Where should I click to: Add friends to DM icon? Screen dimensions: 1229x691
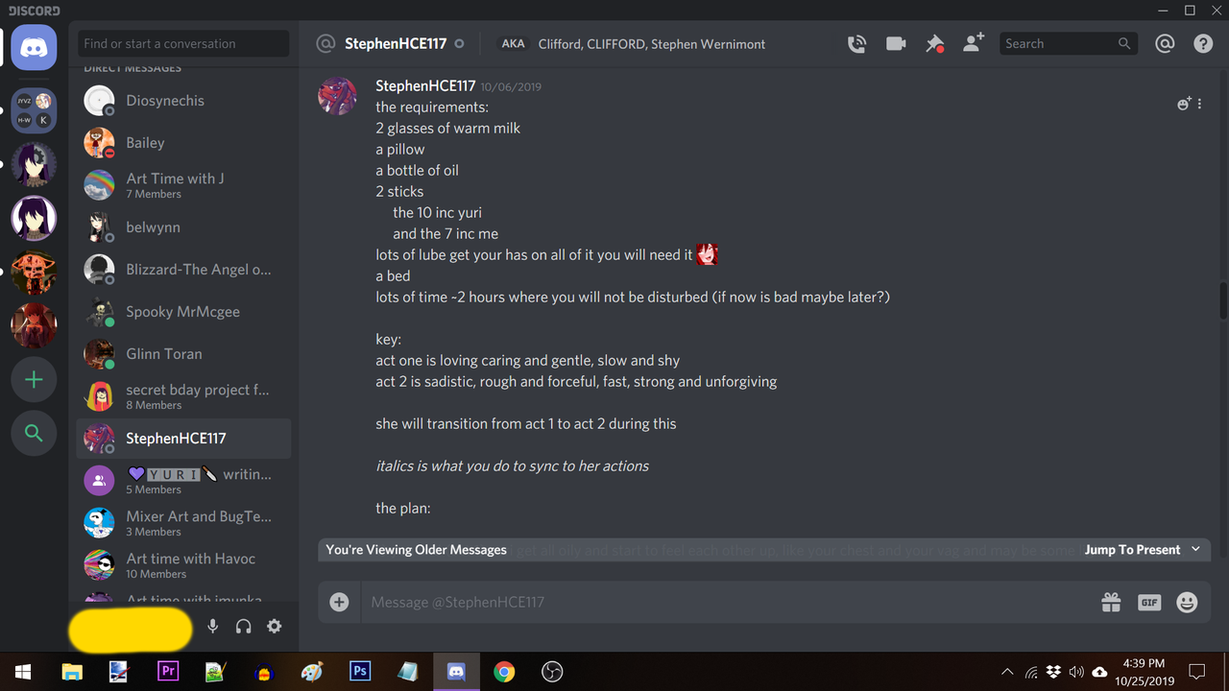point(974,43)
